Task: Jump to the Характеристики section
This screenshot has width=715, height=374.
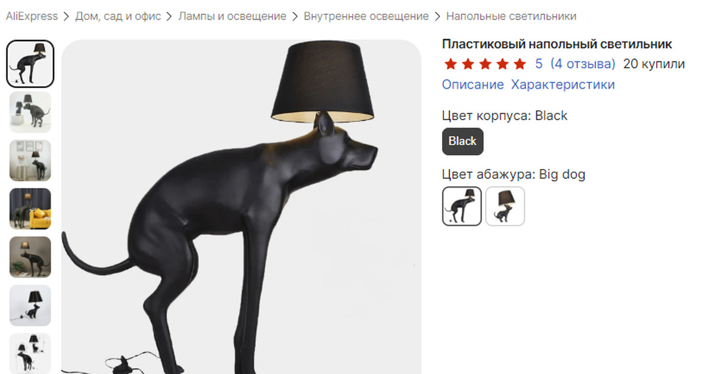Action: 563,85
